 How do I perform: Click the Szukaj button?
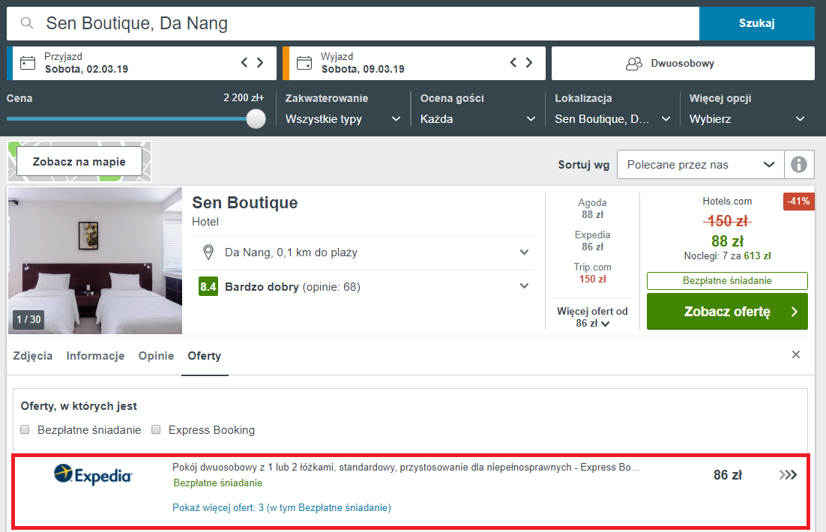point(756,23)
